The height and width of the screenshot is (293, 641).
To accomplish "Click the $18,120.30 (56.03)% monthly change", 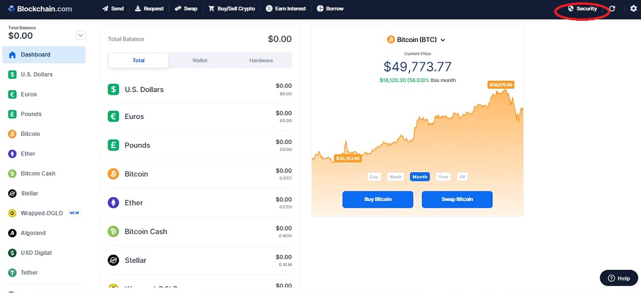I will click(404, 80).
